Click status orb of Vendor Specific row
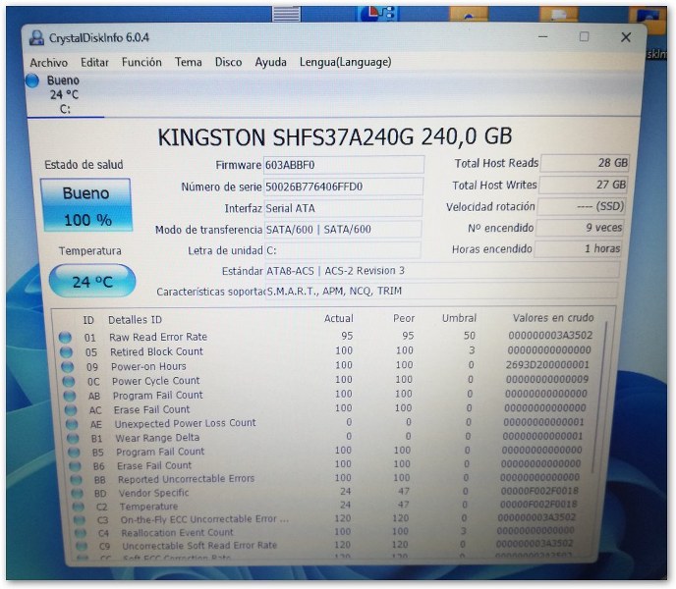The height and width of the screenshot is (589, 676). 78,494
